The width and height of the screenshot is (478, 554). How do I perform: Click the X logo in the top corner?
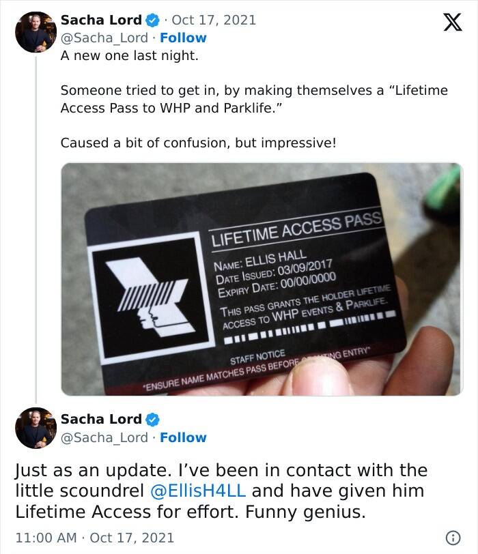[453, 22]
